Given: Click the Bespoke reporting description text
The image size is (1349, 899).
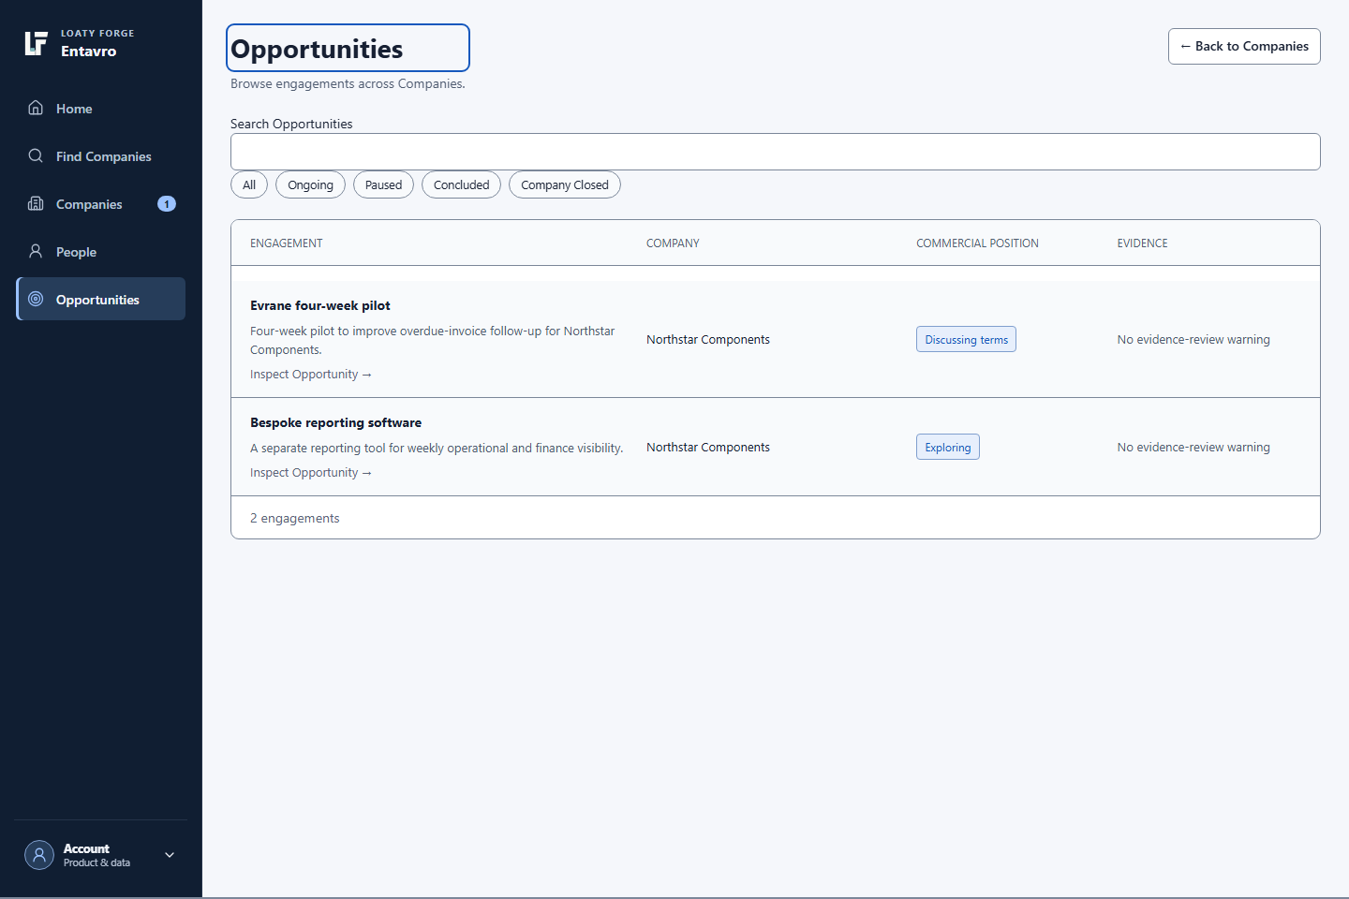Looking at the screenshot, I should [x=437, y=448].
